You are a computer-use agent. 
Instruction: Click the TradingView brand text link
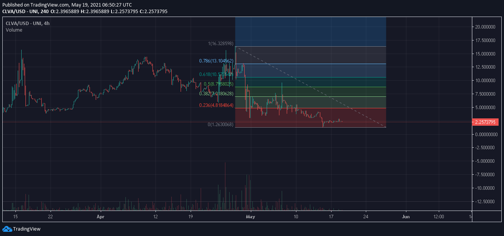(x=27, y=229)
